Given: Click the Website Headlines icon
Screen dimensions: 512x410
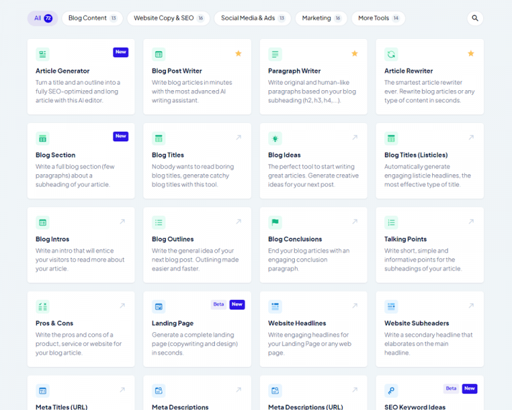Looking at the screenshot, I should coord(275,307).
